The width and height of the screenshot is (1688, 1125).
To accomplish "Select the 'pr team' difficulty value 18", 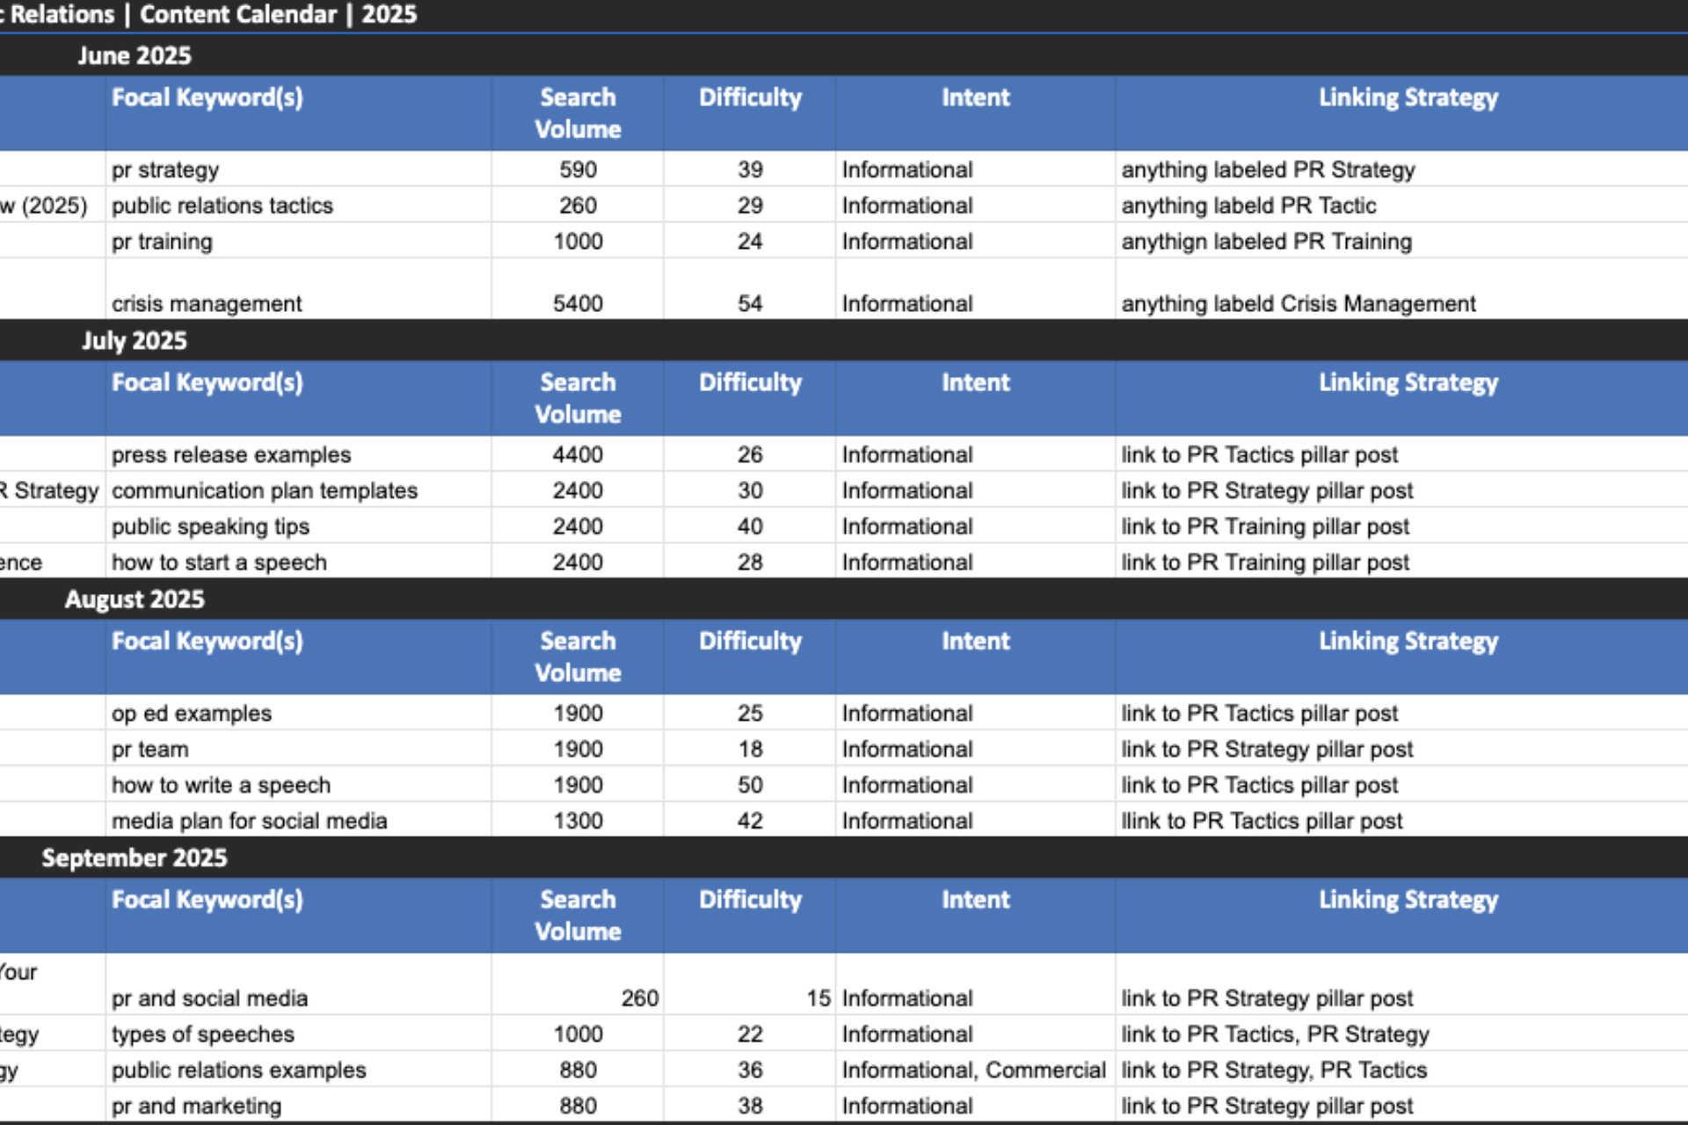I will pyautogui.click(x=749, y=749).
